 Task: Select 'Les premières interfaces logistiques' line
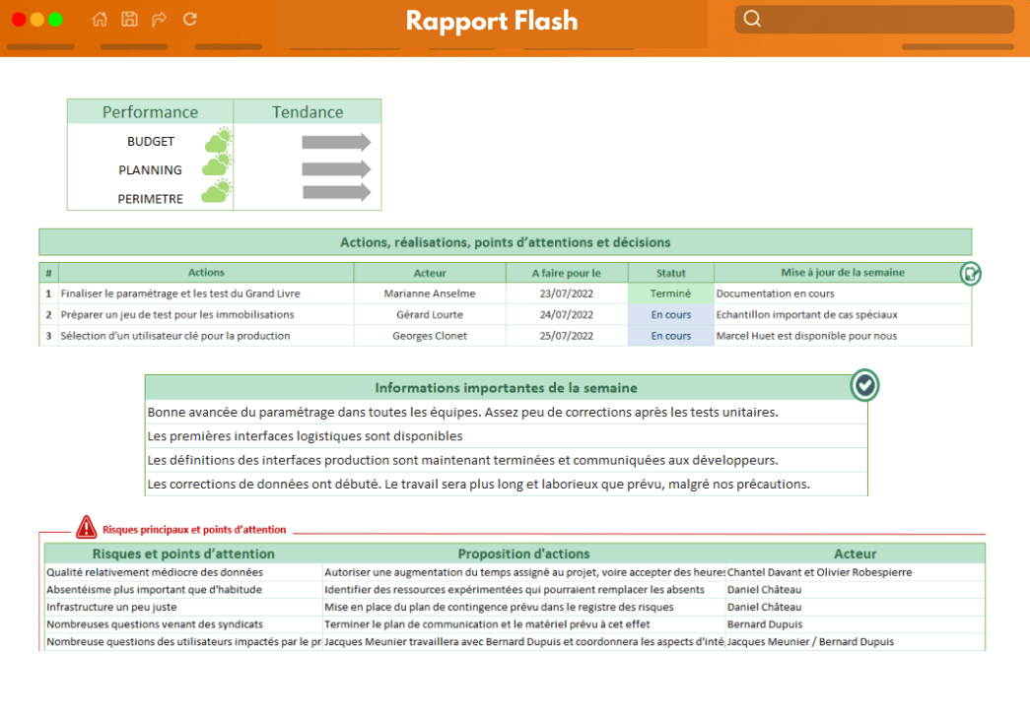(506, 435)
